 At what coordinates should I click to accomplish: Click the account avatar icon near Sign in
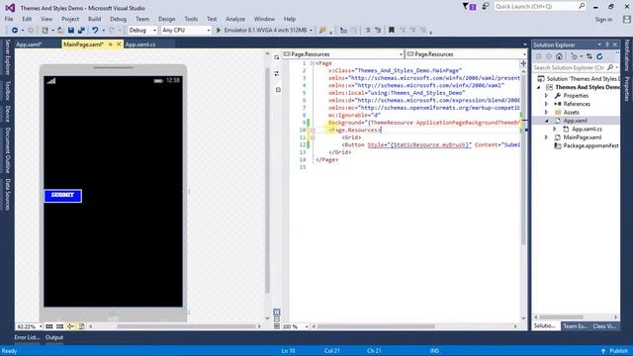626,19
